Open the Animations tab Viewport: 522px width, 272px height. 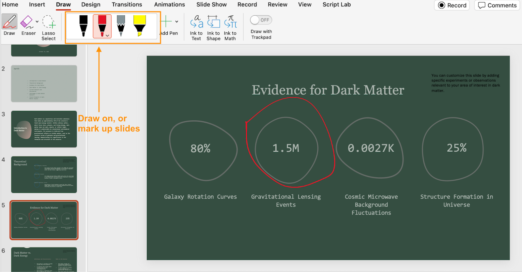click(169, 5)
